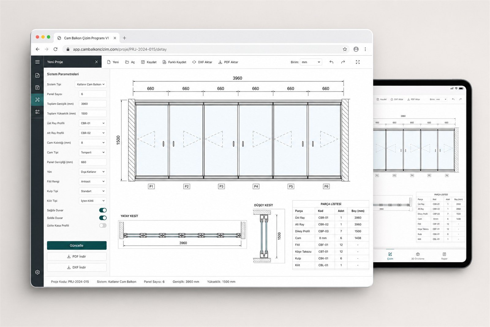Open the checklist report icon in sidebar
The height and width of the screenshot is (327, 490).
pyautogui.click(x=37, y=88)
